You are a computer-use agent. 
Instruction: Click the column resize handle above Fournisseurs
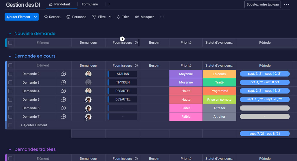point(122,39)
